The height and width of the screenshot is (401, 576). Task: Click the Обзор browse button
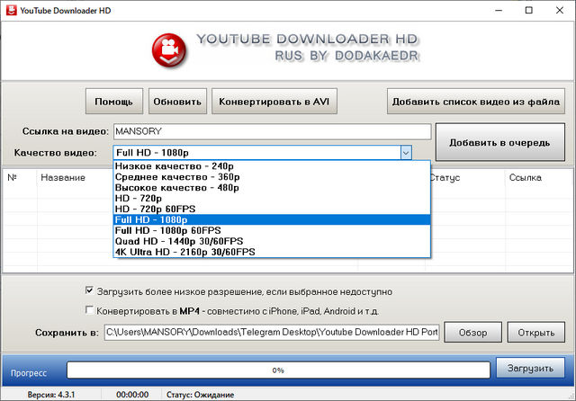(472, 333)
